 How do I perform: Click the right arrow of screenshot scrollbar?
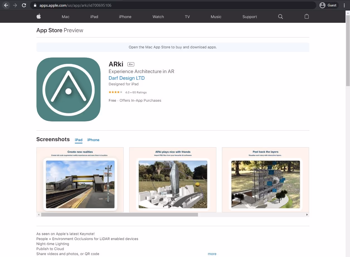tap(307, 214)
